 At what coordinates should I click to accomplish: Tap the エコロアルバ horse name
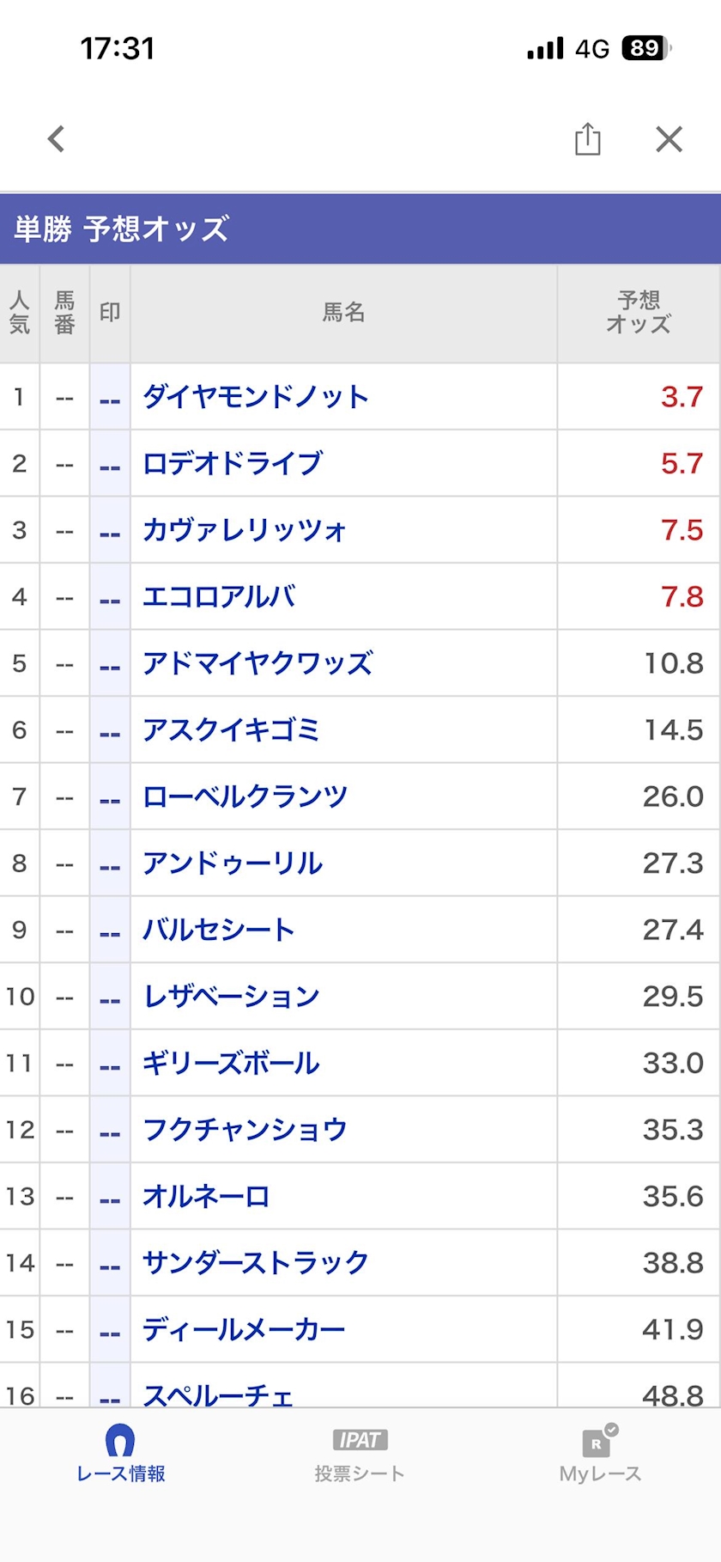coord(219,596)
